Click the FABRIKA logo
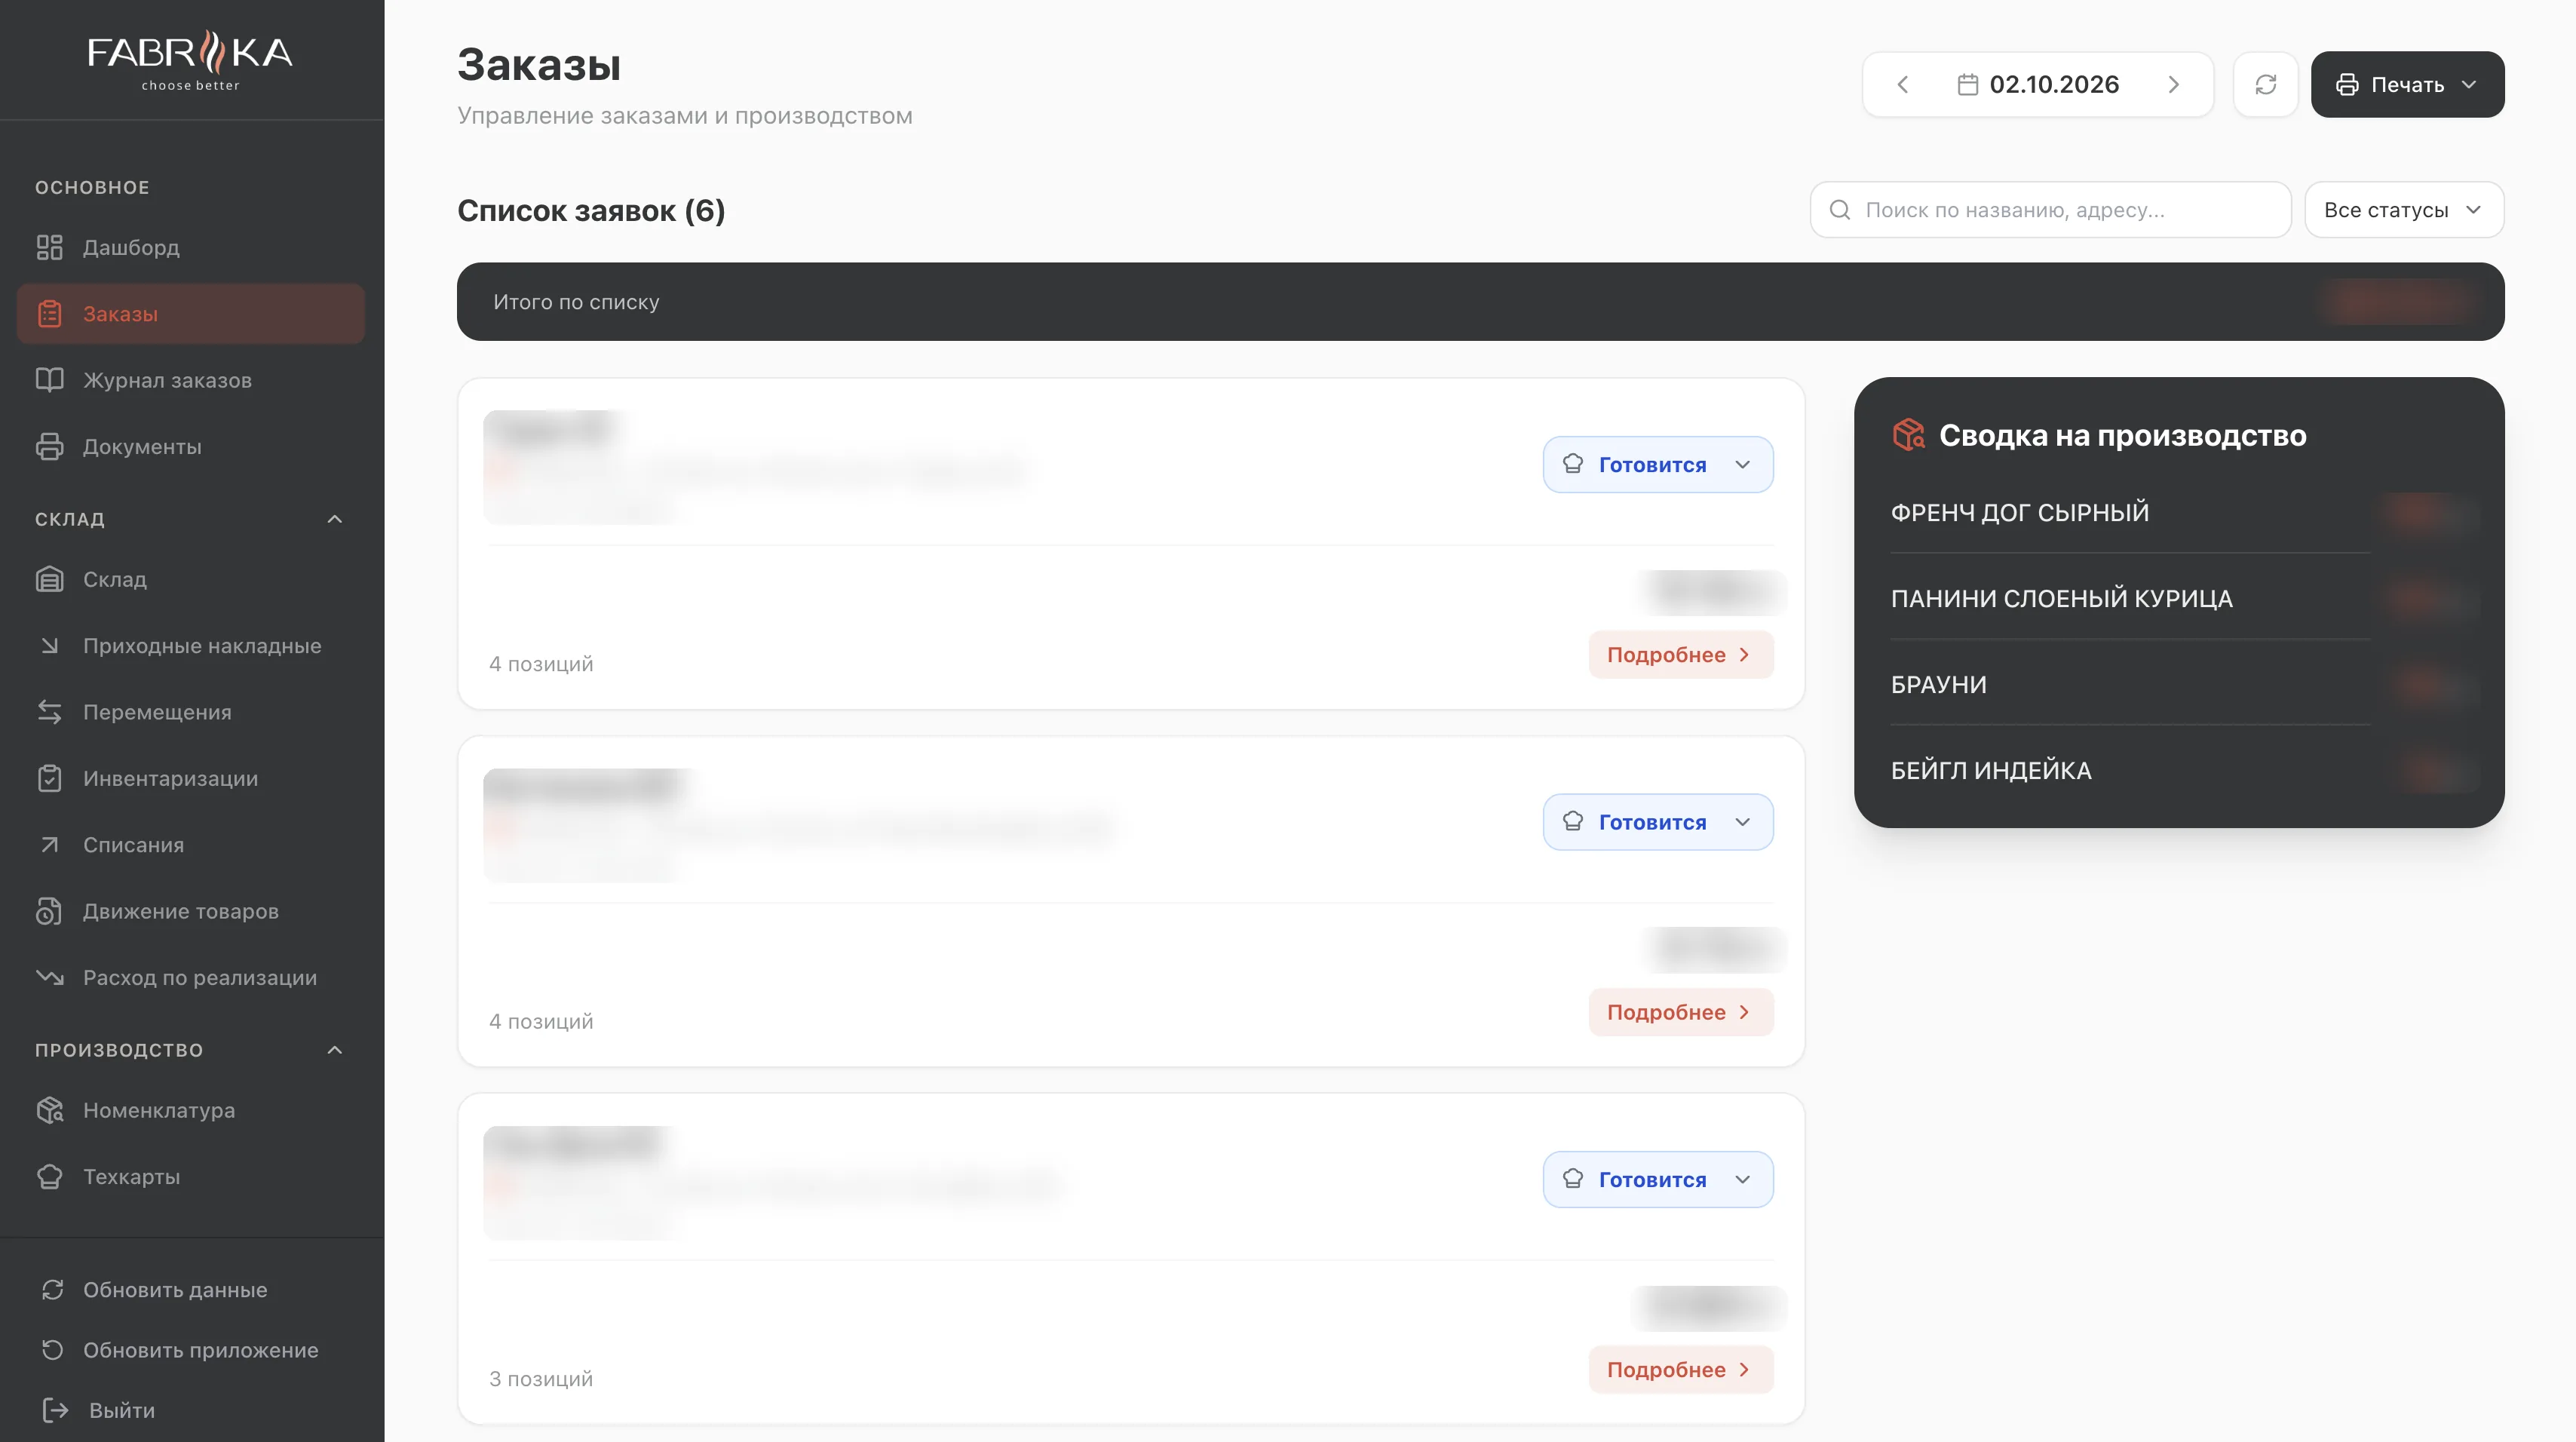Screen dimensions: 2576x1442 point(190,60)
